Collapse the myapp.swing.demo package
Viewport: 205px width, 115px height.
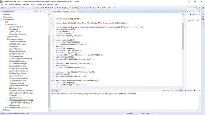point(6,39)
